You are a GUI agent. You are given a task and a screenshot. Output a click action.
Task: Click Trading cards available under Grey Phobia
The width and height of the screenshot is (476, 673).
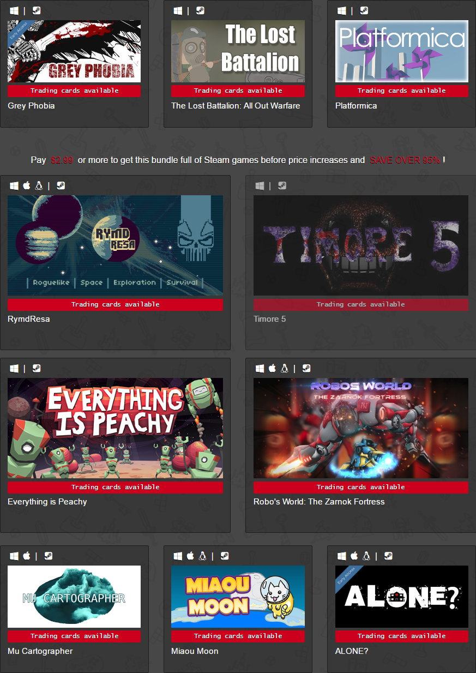point(74,91)
